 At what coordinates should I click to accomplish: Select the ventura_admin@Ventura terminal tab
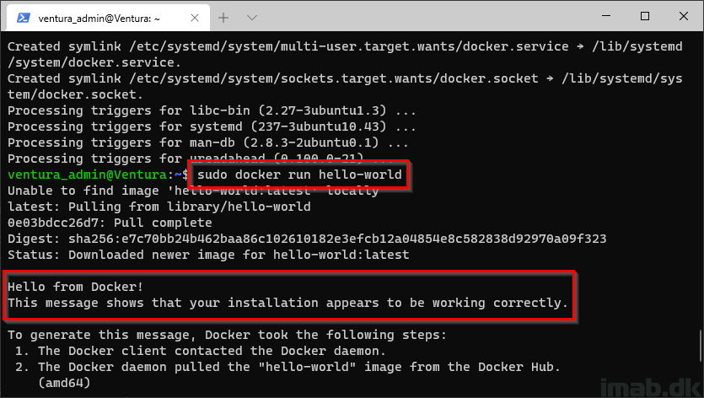point(108,18)
